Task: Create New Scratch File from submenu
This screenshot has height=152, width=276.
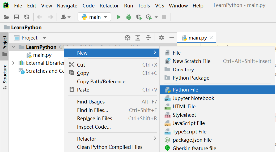Action: tap(217, 61)
